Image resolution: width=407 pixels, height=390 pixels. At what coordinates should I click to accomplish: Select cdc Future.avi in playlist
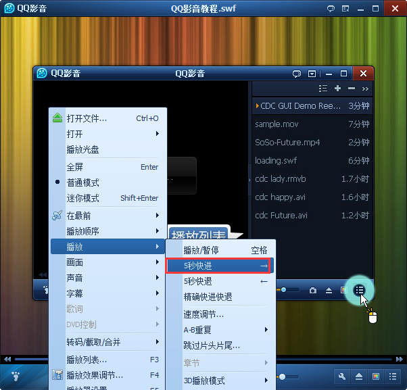(312, 216)
